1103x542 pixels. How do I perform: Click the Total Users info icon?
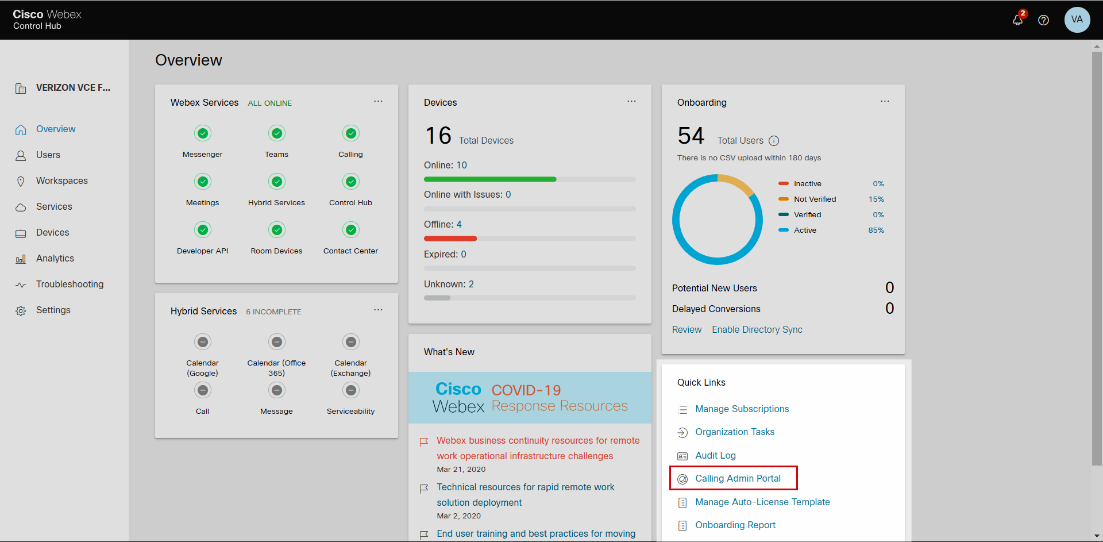pos(774,140)
